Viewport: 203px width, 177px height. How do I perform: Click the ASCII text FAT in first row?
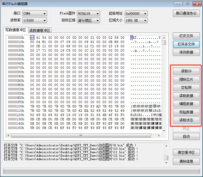(x=134, y=38)
